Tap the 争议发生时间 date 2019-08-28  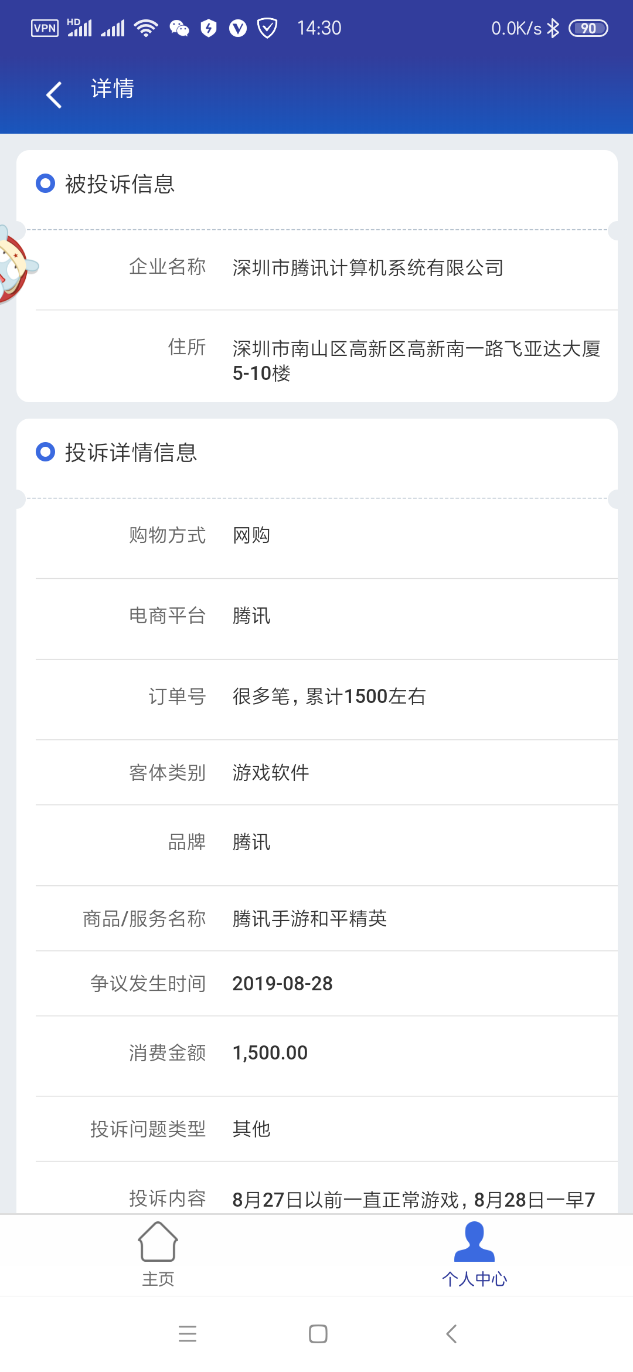click(283, 984)
